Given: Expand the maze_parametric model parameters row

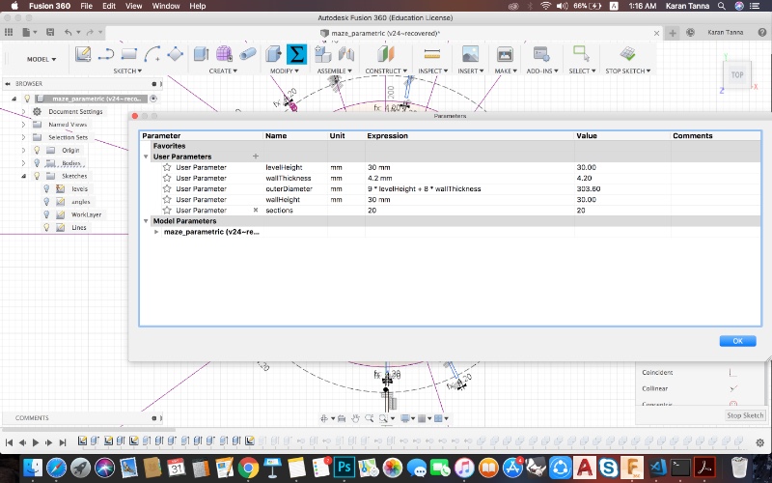Looking at the screenshot, I should tap(156, 232).
